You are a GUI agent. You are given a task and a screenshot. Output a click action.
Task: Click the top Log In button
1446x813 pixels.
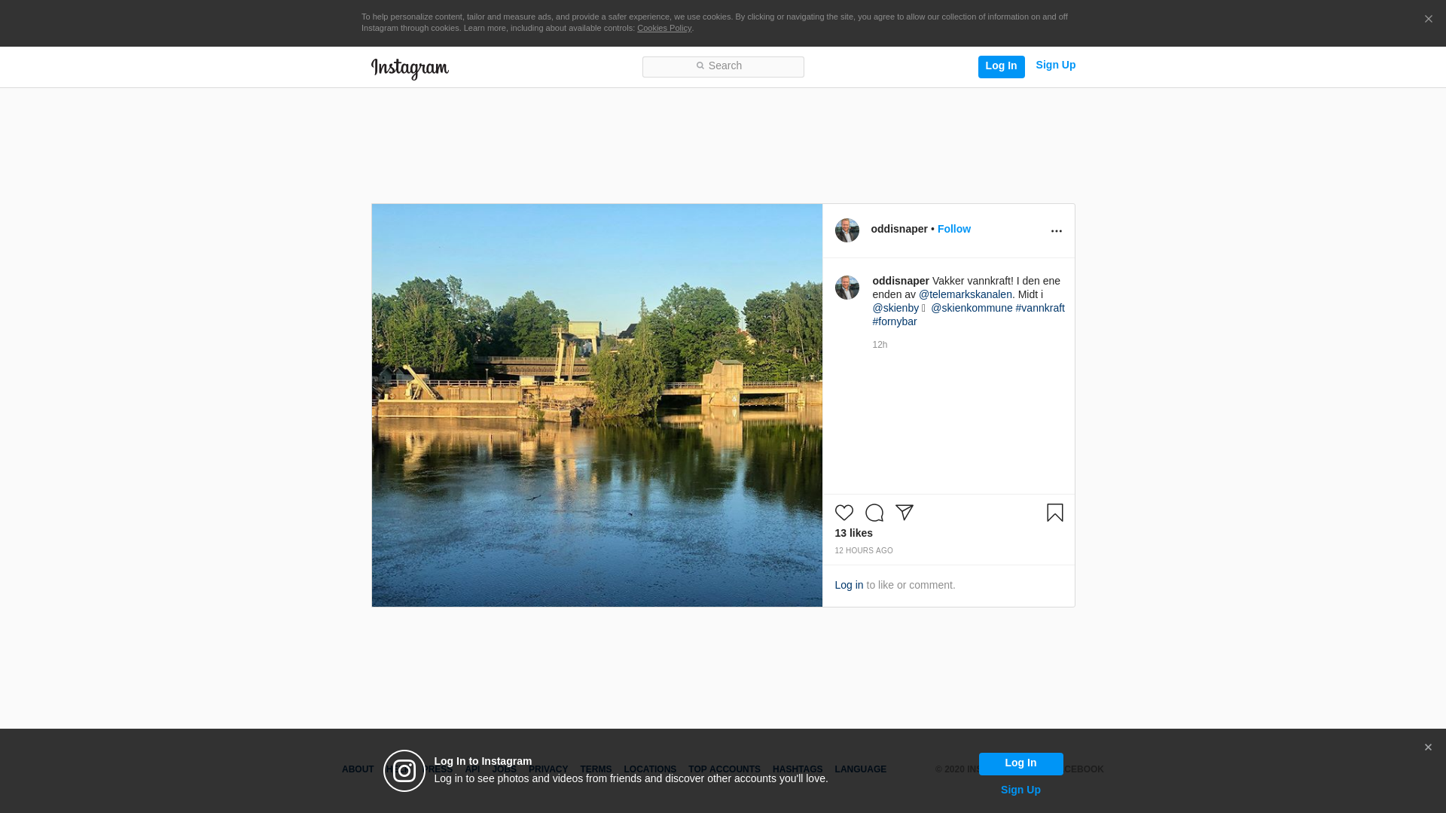pos(1001,66)
